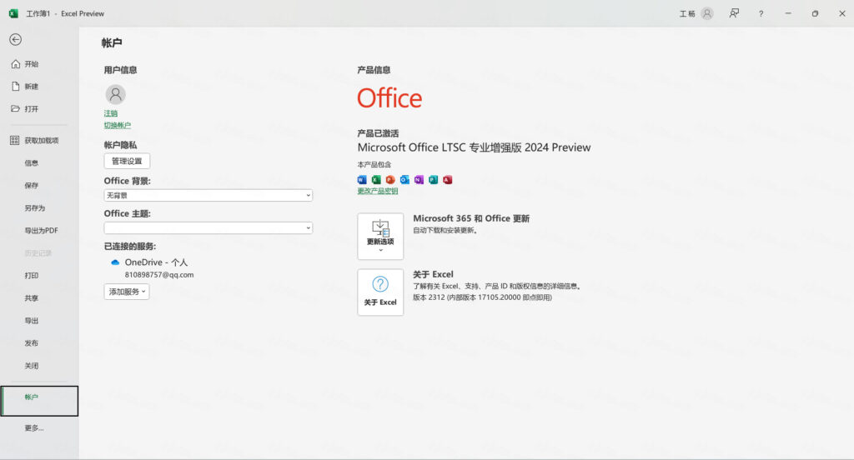The height and width of the screenshot is (460, 854).
Task: Click the Excel product icon
Action: 376,180
